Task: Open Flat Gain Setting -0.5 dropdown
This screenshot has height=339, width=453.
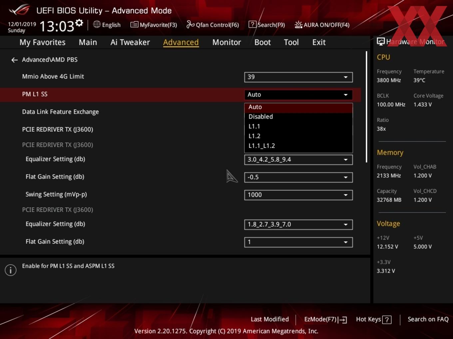Action: click(x=298, y=177)
